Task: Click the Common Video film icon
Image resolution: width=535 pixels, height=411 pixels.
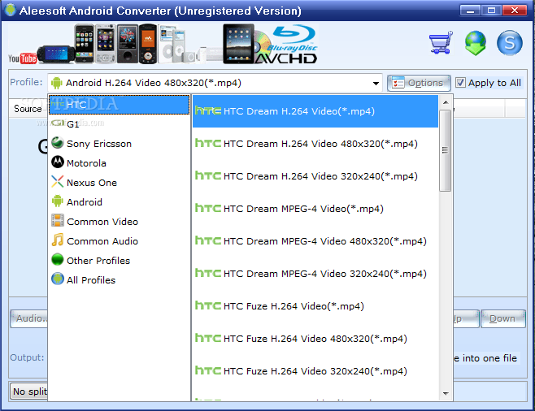Action: (x=57, y=220)
